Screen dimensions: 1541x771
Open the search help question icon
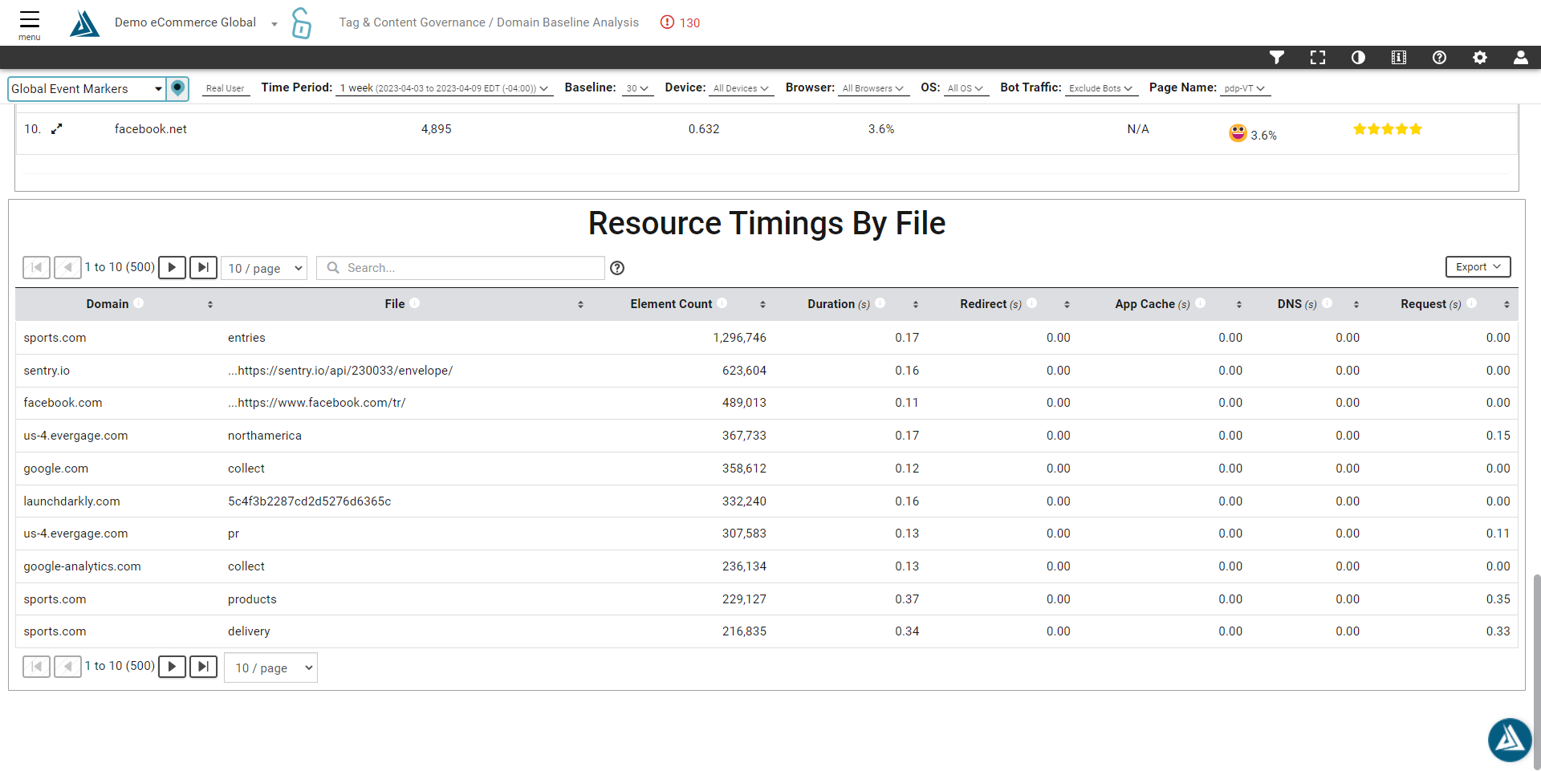[x=617, y=268]
